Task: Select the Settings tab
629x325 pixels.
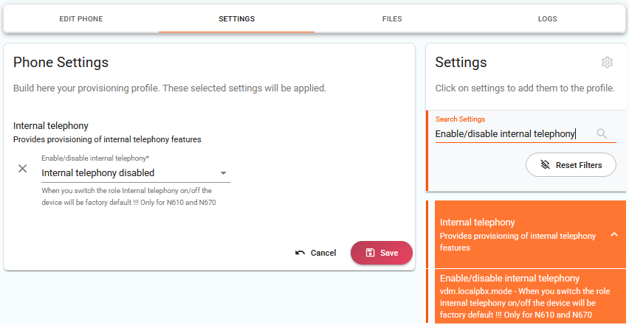Action: [236, 18]
